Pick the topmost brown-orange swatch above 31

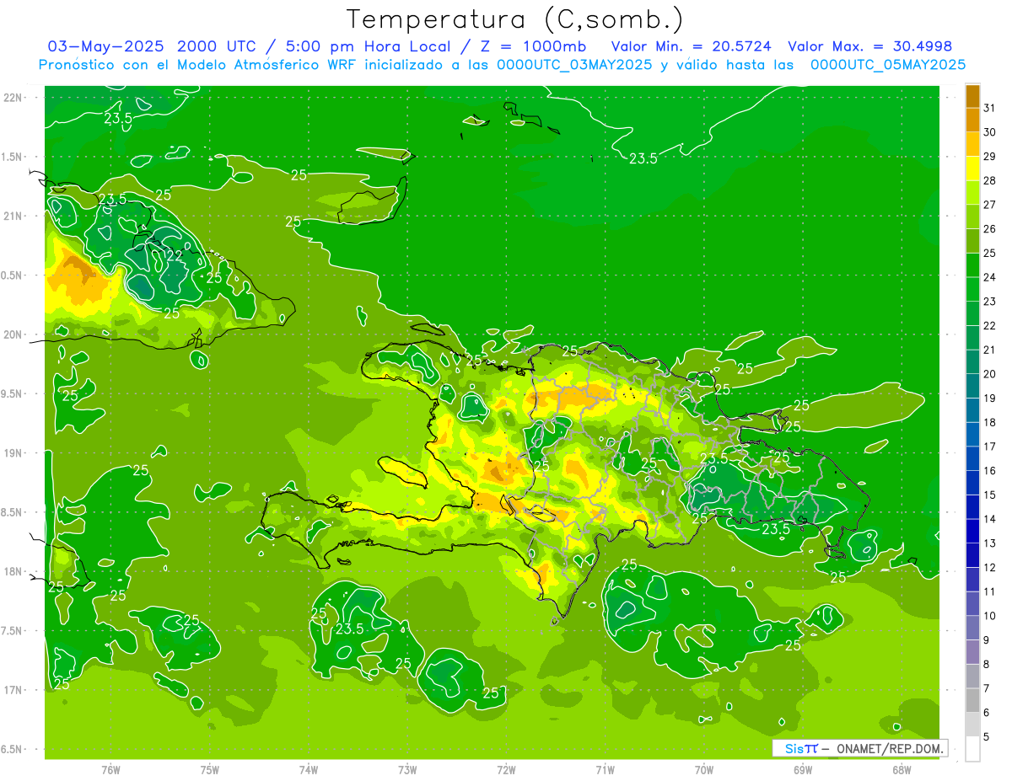pos(972,95)
